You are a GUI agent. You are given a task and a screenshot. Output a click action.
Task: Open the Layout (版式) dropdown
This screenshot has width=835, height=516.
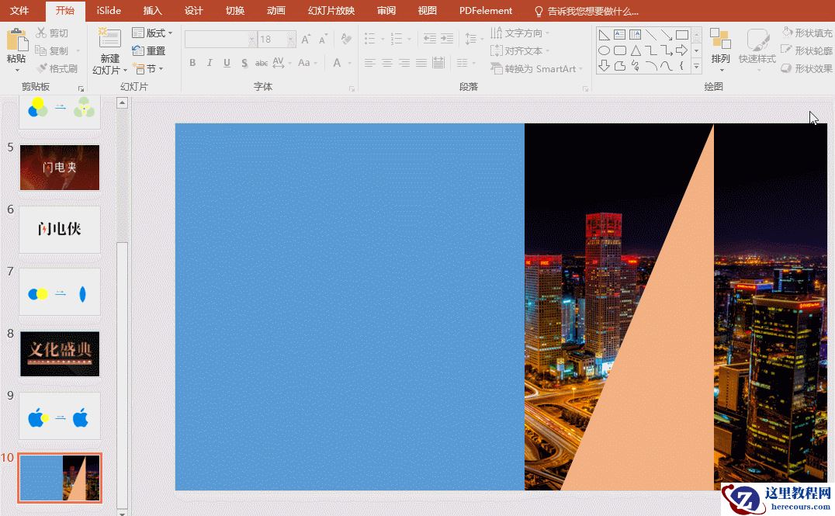152,33
